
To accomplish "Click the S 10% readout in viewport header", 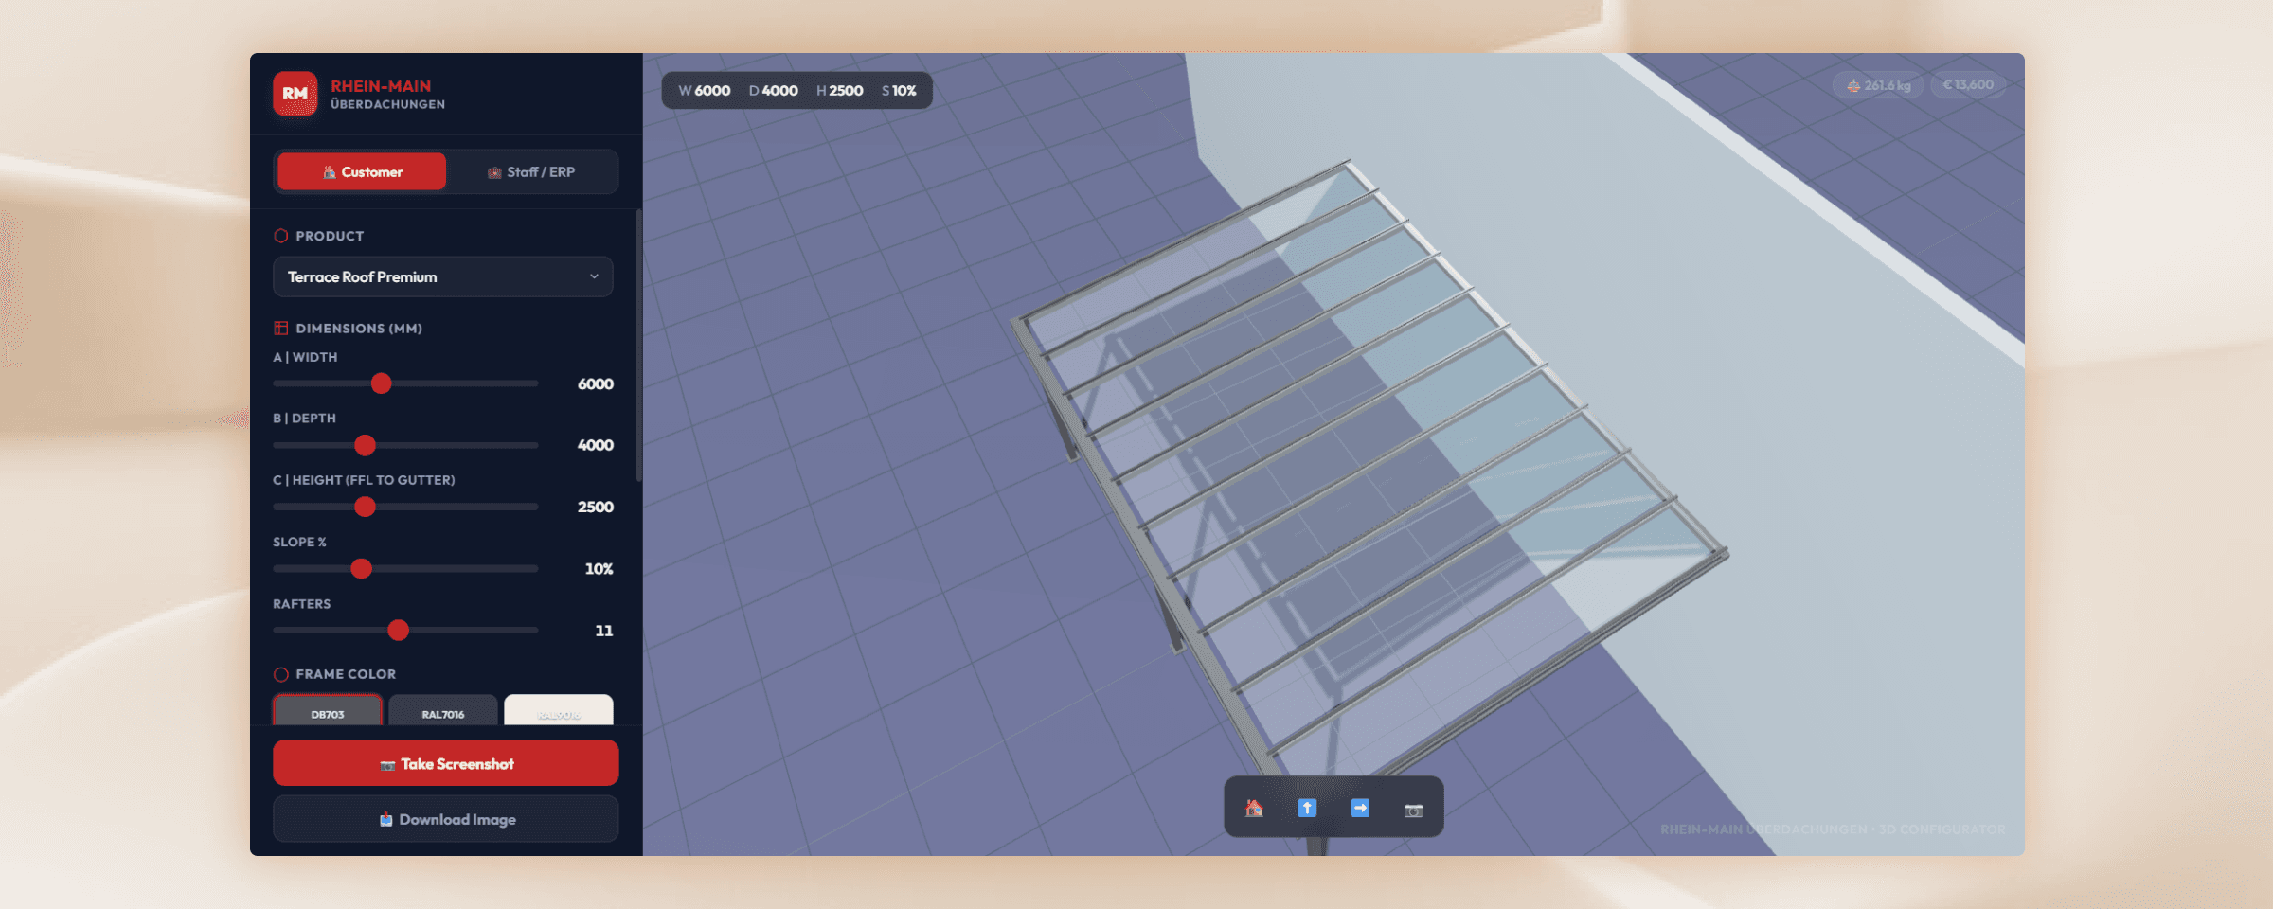I will point(899,91).
